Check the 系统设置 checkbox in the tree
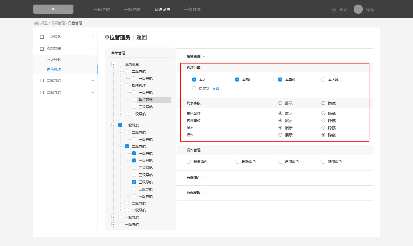This screenshot has height=246, width=413. (x=120, y=64)
